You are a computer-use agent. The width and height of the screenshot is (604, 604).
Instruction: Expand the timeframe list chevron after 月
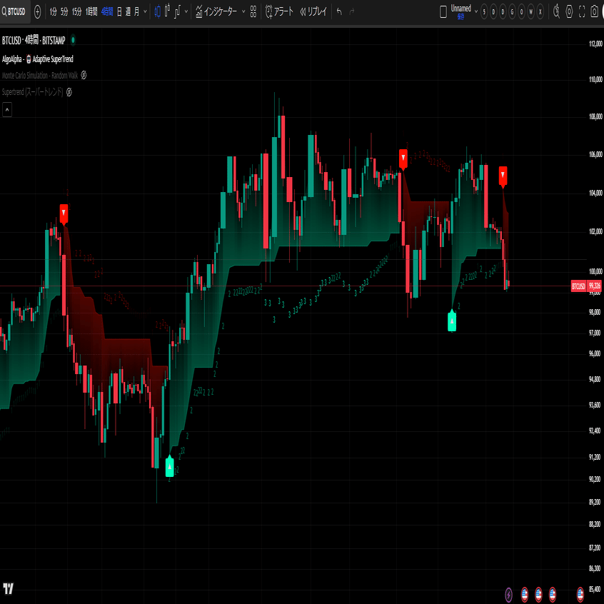click(145, 12)
